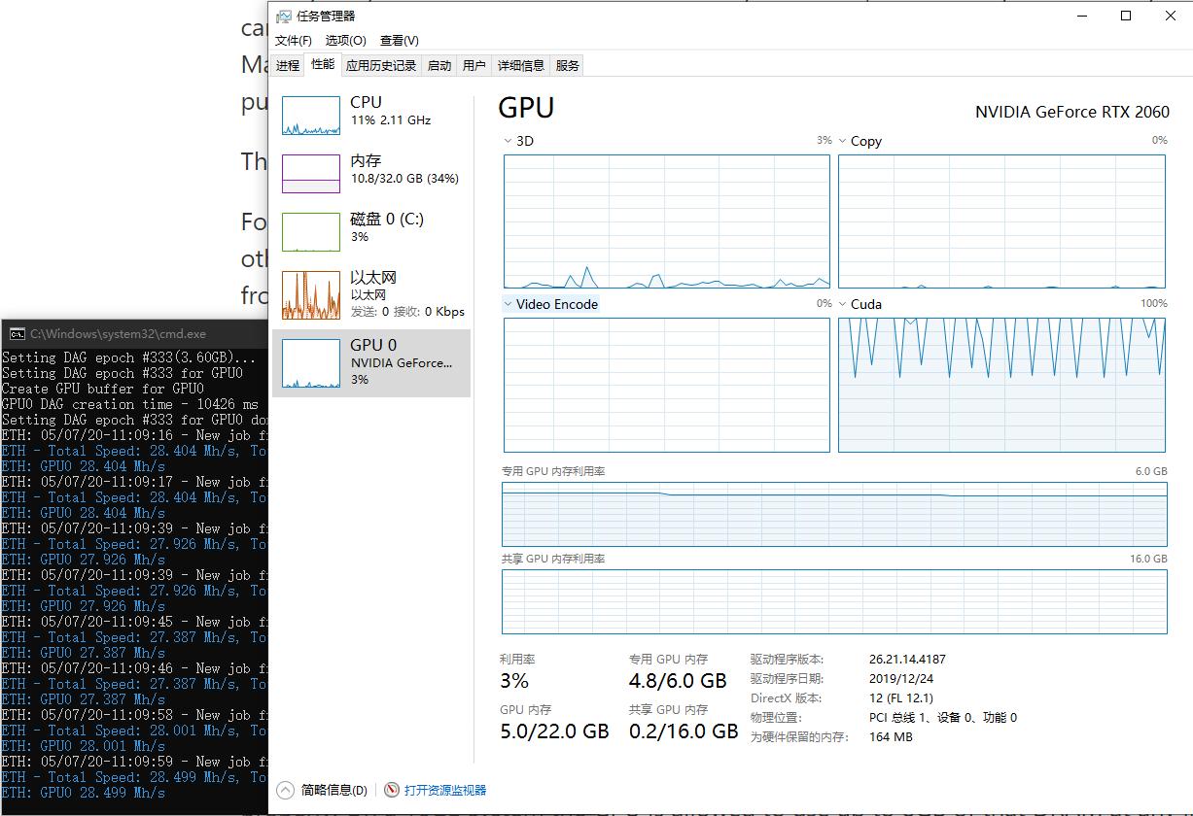The image size is (1193, 816).
Task: Open the Copy engine dropdown
Action: (842, 141)
